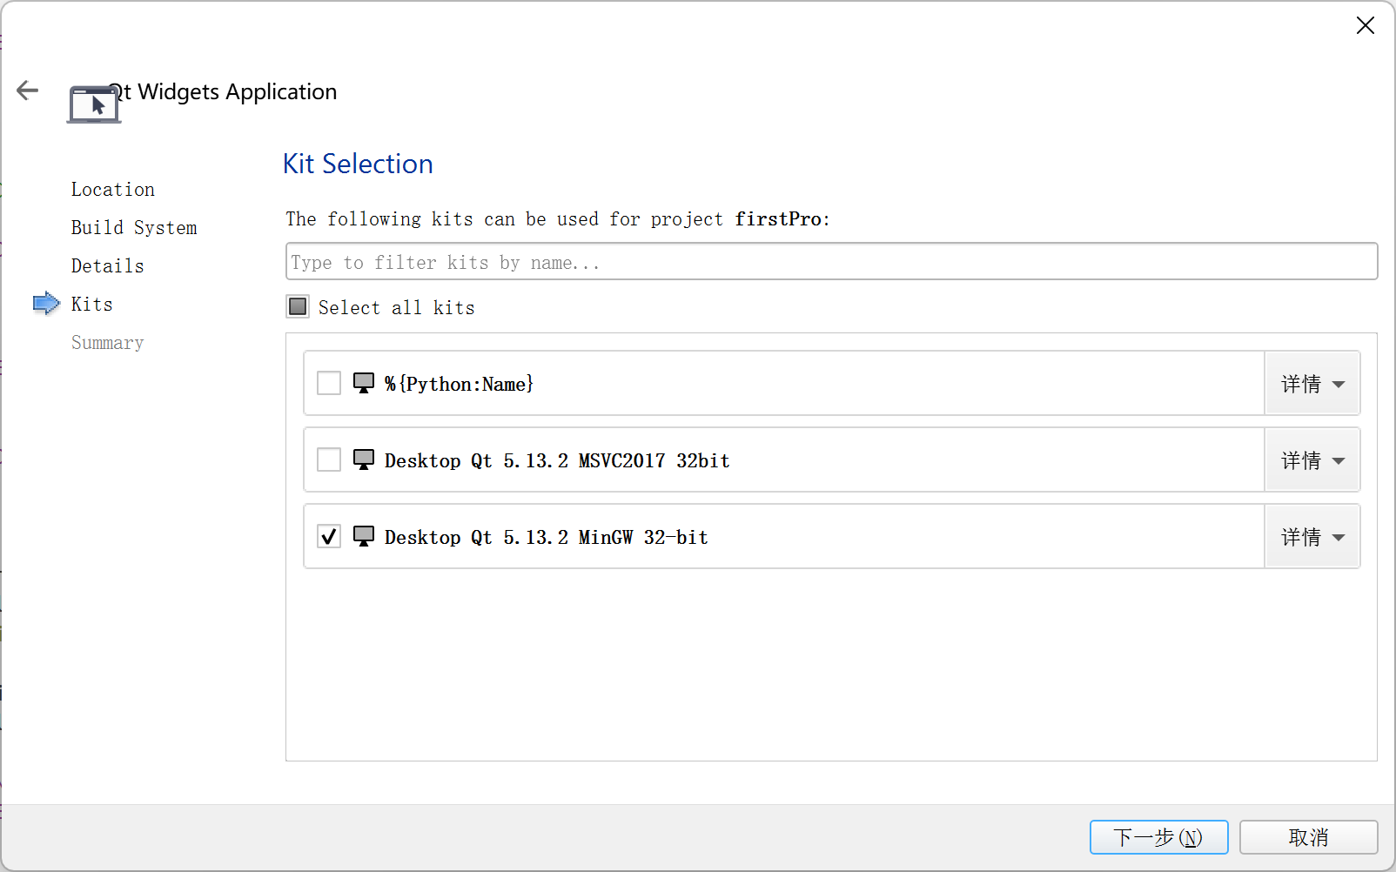The image size is (1396, 872).
Task: Click the 下一步(N) next button
Action: 1158,837
